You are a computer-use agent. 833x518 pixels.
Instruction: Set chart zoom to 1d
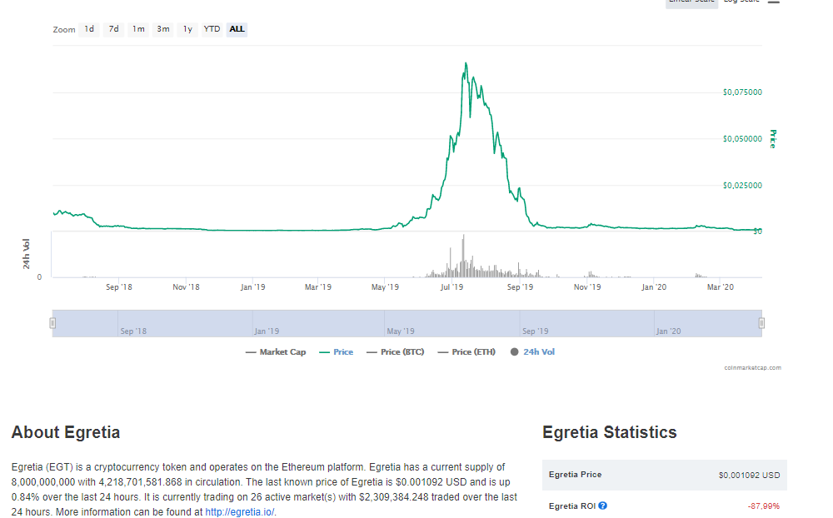click(89, 29)
